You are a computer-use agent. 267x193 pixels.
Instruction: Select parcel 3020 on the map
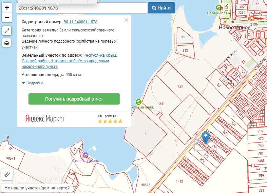point(243,7)
